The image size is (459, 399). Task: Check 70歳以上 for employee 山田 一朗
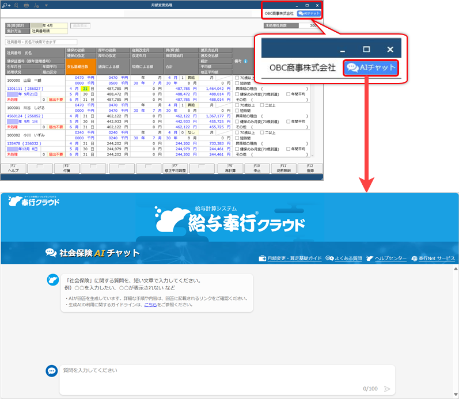click(237, 78)
